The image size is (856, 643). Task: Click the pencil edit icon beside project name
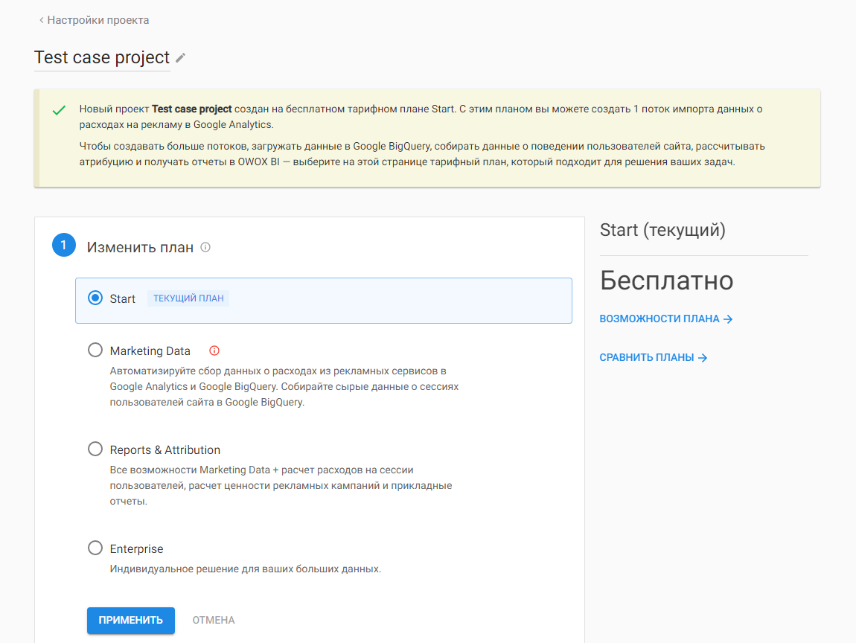pyautogui.click(x=181, y=58)
